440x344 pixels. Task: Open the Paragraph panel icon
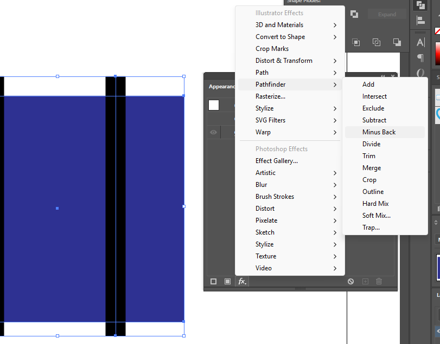tap(420, 58)
